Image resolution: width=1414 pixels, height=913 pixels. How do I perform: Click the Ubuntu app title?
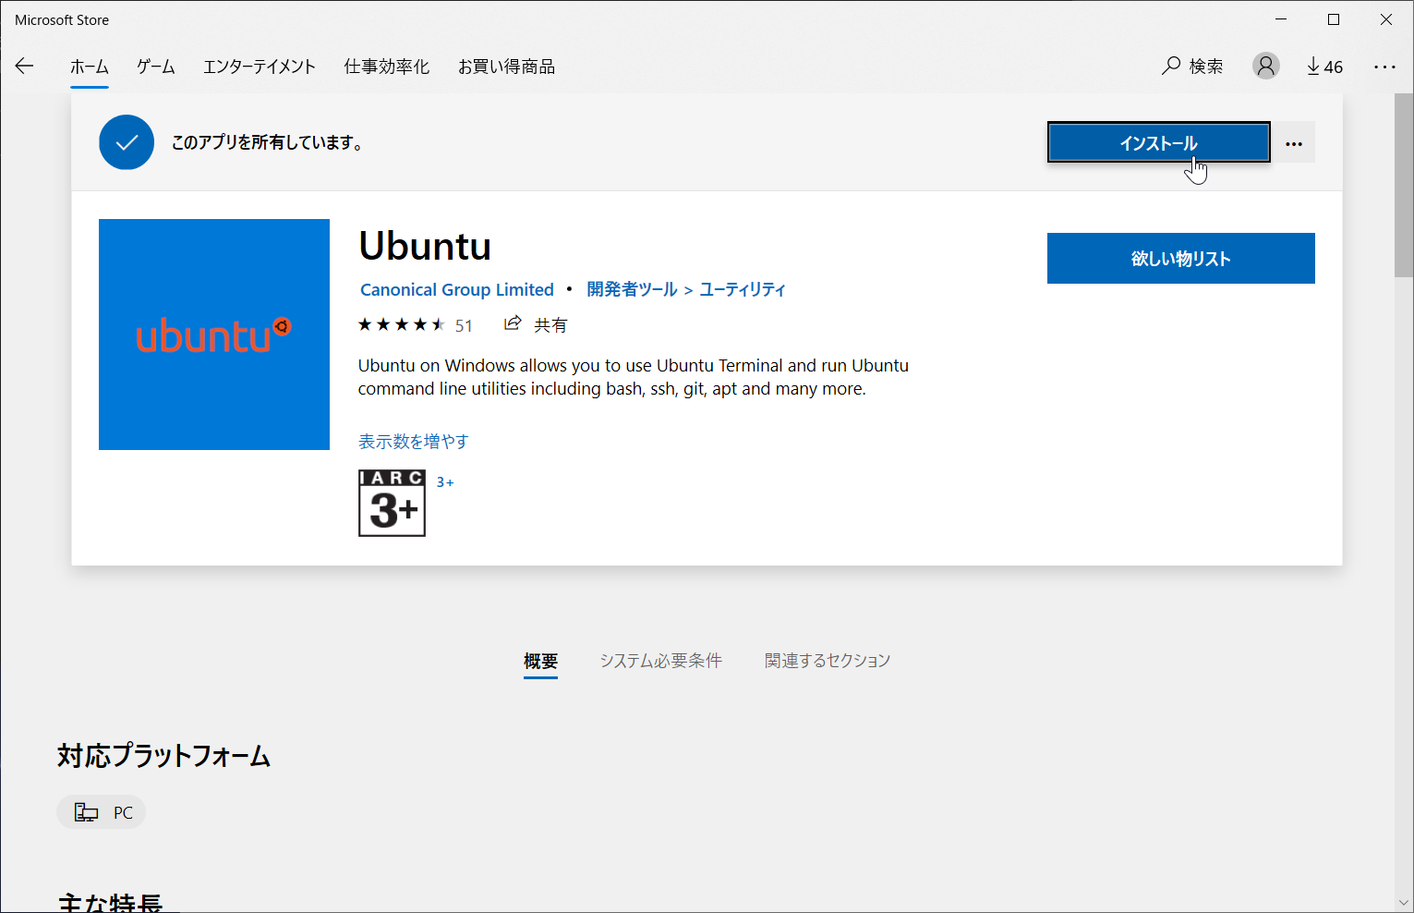[425, 246]
